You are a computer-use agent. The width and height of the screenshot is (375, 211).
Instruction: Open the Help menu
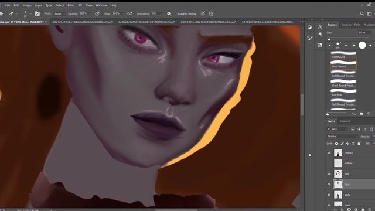click(x=114, y=5)
